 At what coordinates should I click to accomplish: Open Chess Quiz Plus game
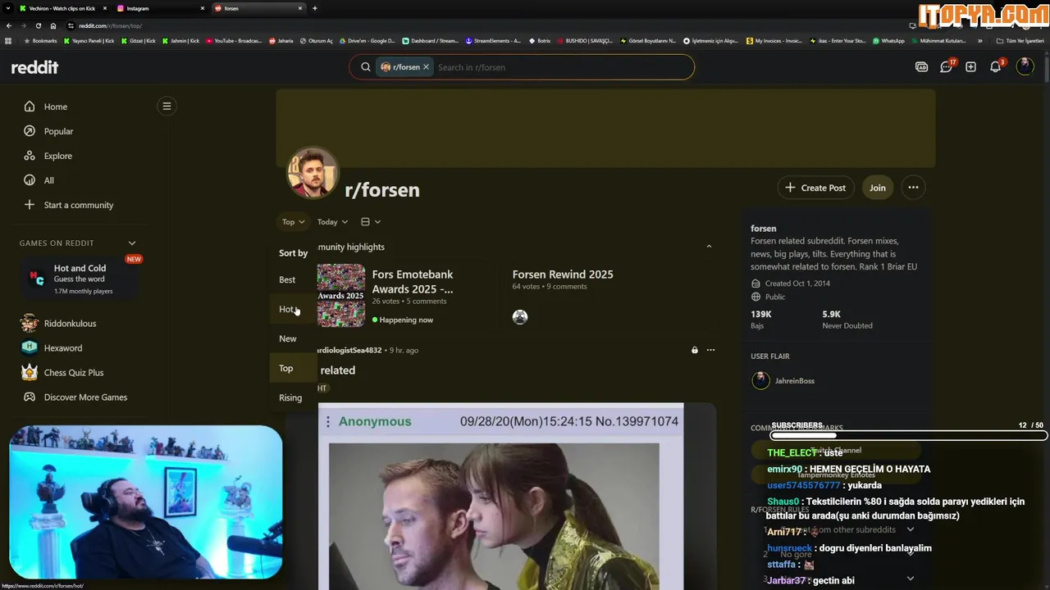pos(74,373)
